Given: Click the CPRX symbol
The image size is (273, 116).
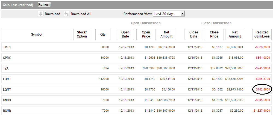Looking at the screenshot, I should click(x=7, y=58).
